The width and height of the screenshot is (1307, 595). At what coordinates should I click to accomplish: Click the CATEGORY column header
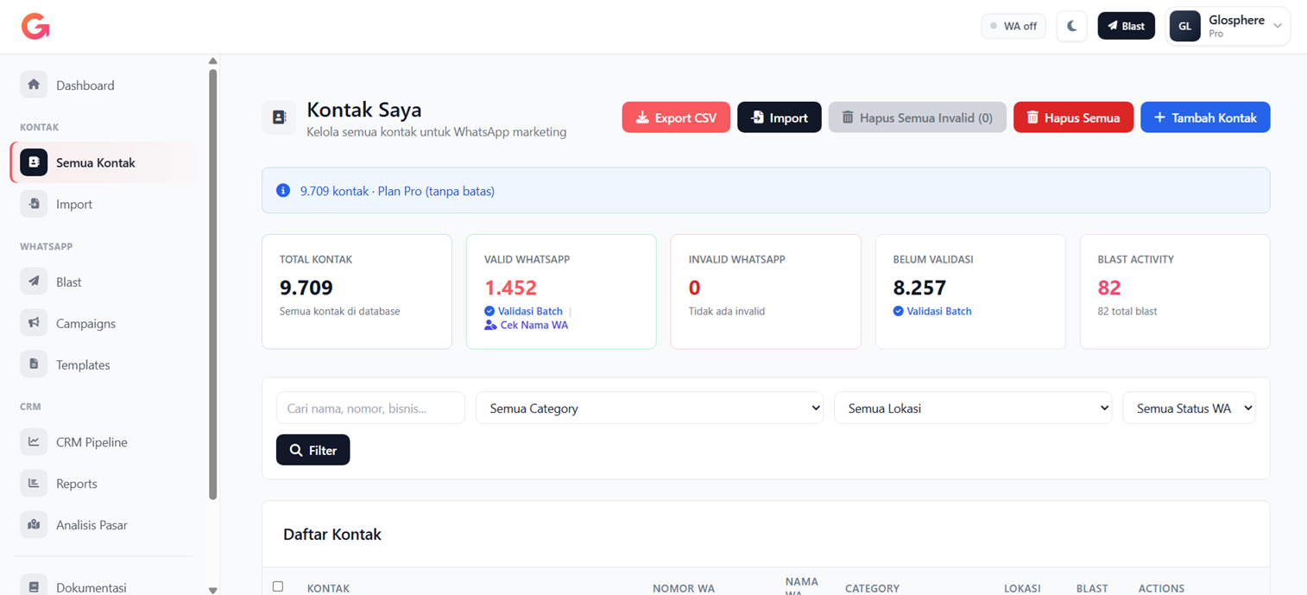tap(872, 588)
